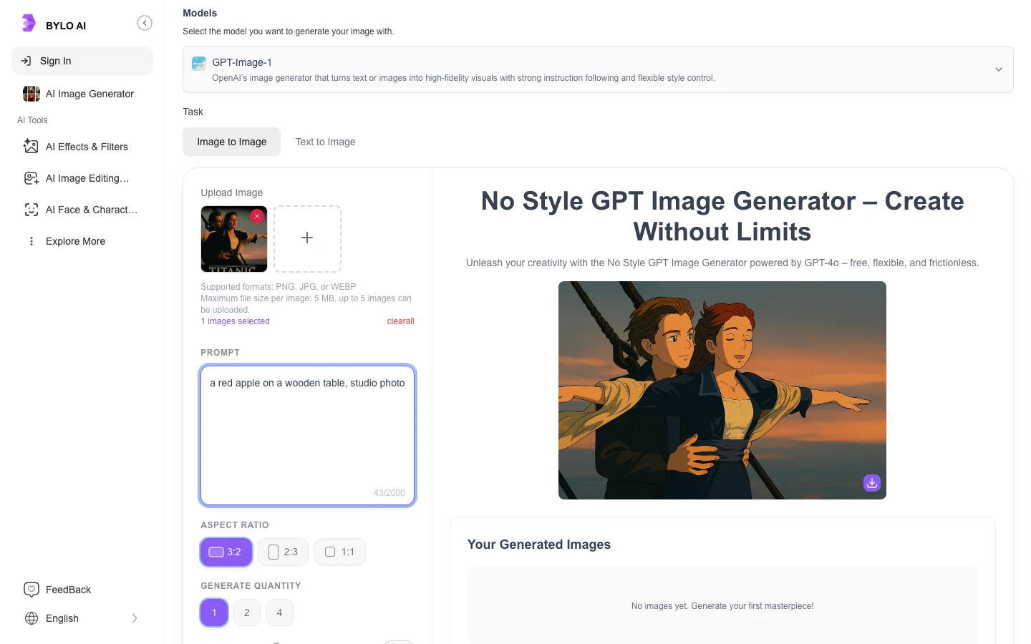Image resolution: width=1031 pixels, height=644 pixels.
Task: Download the sample anime Titanic image
Action: (x=872, y=483)
